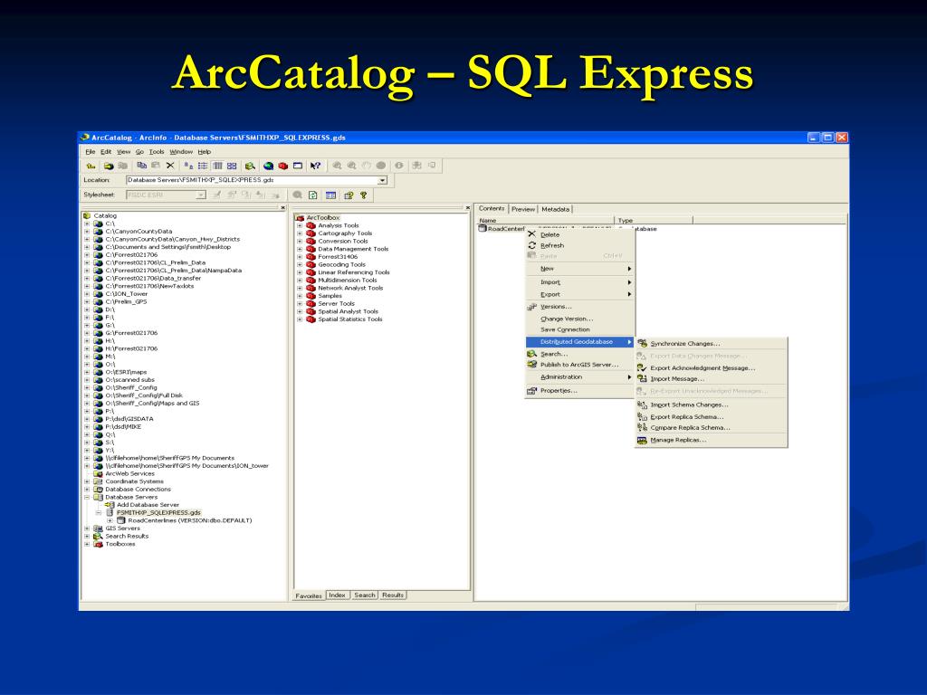Switch to the Metadata tab
This screenshot has height=695, width=927.
pyautogui.click(x=555, y=209)
